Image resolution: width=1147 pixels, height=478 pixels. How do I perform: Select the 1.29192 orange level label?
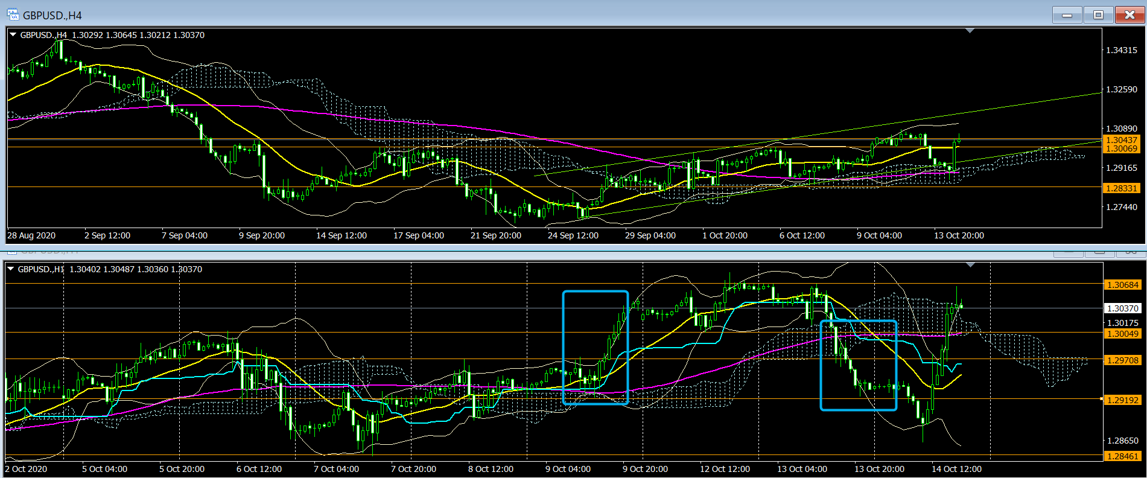pyautogui.click(x=1122, y=400)
